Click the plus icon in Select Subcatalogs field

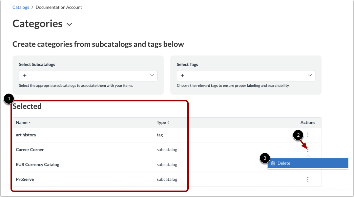click(25, 75)
